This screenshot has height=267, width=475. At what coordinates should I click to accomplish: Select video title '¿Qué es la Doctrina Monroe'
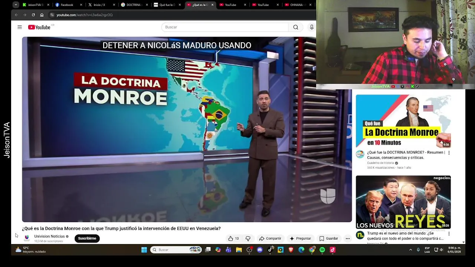click(x=121, y=228)
